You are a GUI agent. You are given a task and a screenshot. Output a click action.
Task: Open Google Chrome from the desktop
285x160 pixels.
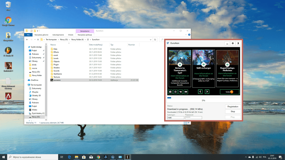pyautogui.click(x=8, y=20)
